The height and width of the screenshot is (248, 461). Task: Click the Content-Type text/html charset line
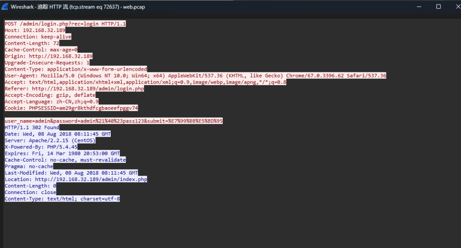[62, 198]
